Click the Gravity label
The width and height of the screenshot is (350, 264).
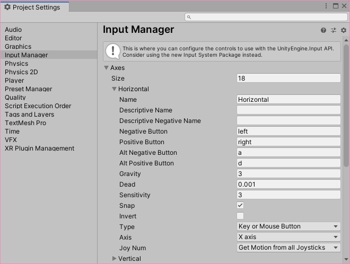coord(130,174)
